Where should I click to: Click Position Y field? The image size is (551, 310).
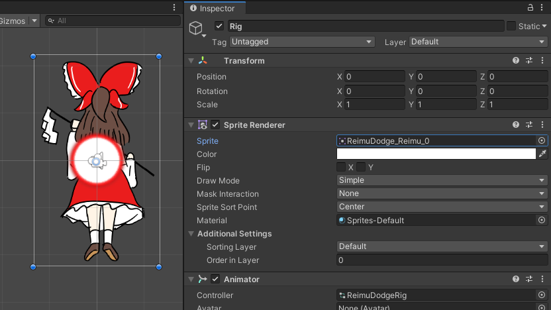point(446,77)
